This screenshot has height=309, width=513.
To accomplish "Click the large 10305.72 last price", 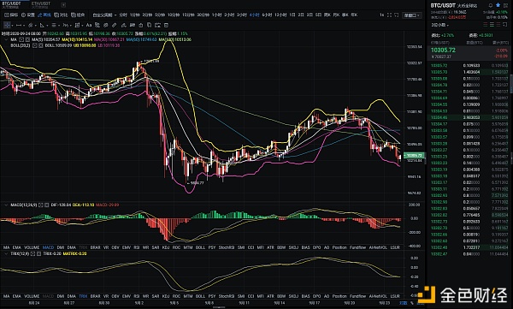I will click(x=443, y=51).
